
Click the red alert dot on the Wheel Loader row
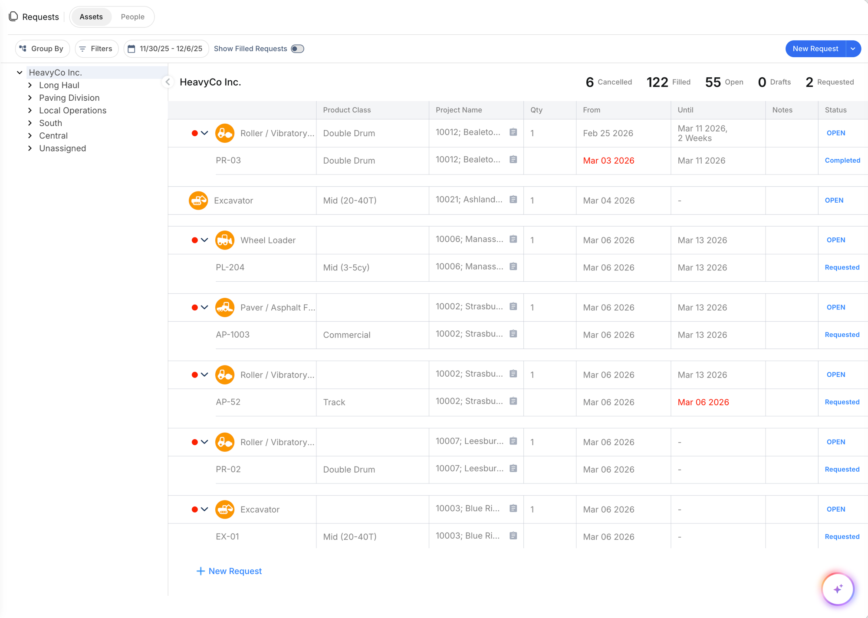(194, 240)
